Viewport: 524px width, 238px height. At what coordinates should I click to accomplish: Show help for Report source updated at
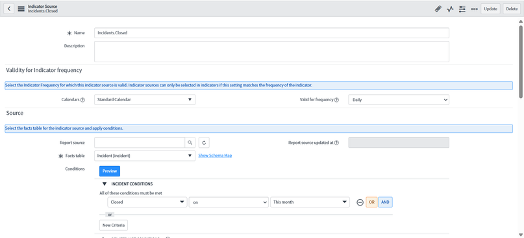click(x=336, y=143)
